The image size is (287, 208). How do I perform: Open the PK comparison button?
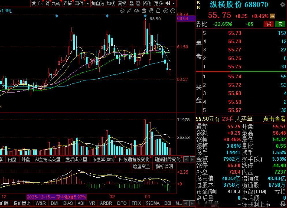(x=40, y=3)
